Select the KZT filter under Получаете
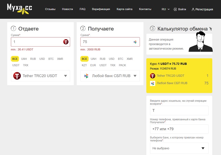 coord(84,65)
